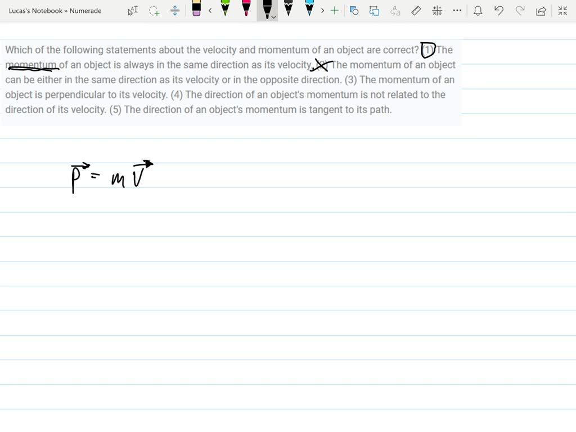Toggle the insert space tool
The width and height of the screenshot is (576, 432).
pos(174,10)
